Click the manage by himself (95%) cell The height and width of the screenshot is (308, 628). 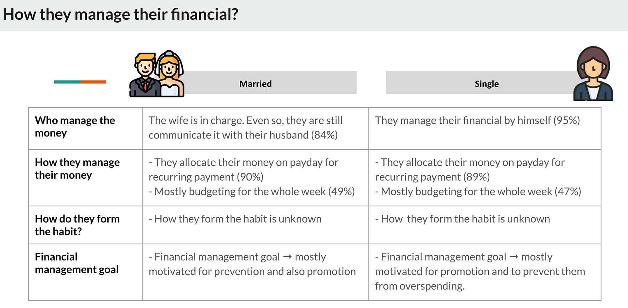tap(477, 120)
